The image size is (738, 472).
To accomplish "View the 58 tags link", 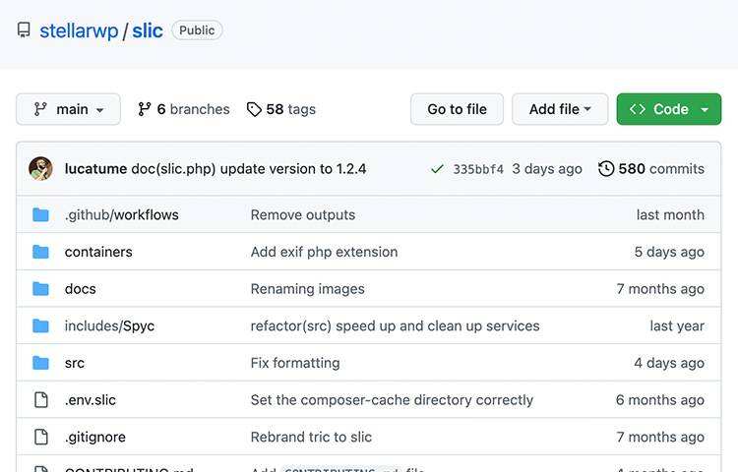I will coord(281,109).
